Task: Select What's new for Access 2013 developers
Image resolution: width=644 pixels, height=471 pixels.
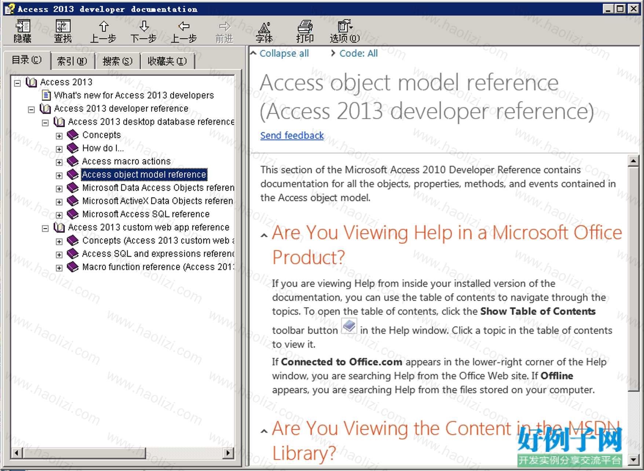Action: pyautogui.click(x=134, y=95)
